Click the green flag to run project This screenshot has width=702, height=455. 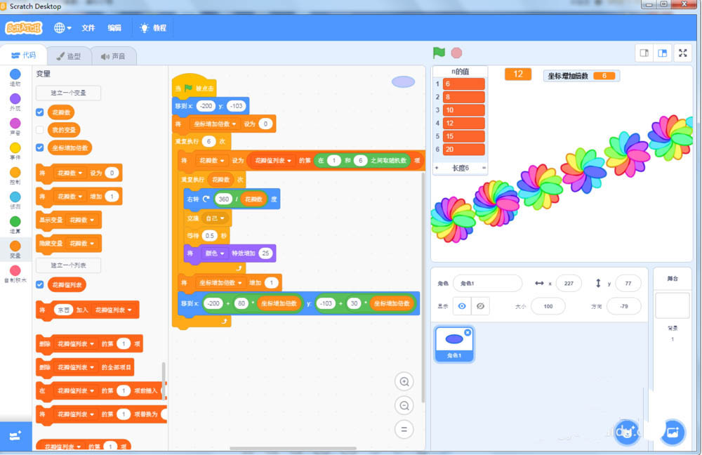click(x=437, y=52)
